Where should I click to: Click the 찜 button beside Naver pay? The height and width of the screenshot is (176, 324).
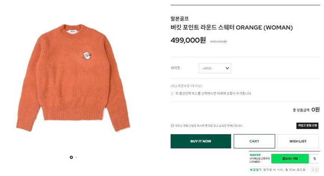(315, 158)
